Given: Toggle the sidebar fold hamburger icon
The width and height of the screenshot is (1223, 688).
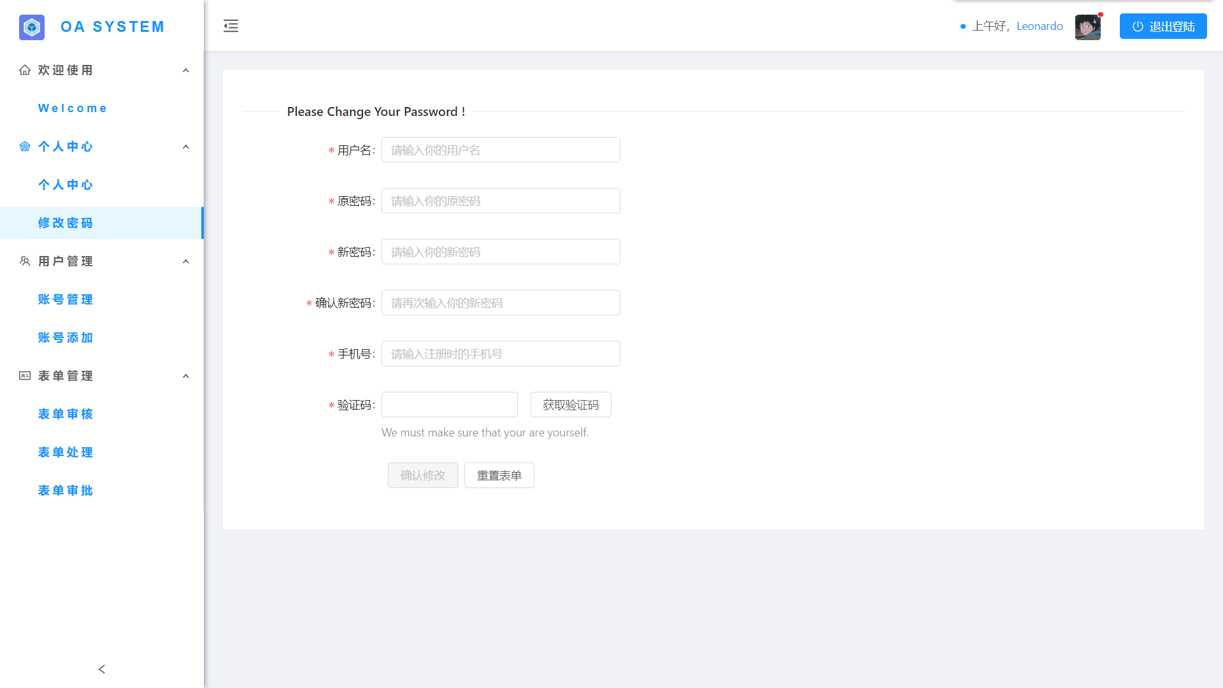Looking at the screenshot, I should click(x=231, y=26).
